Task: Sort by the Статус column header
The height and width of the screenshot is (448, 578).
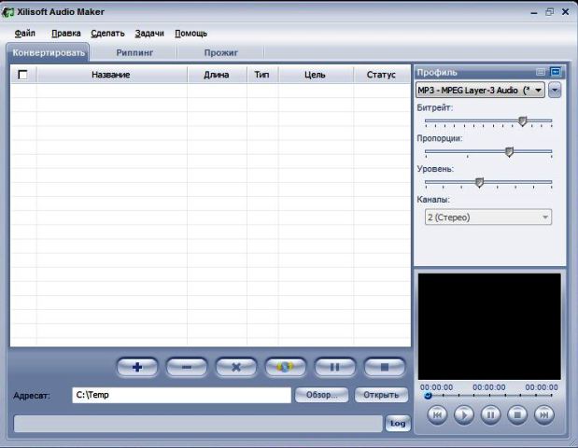Action: [x=382, y=75]
